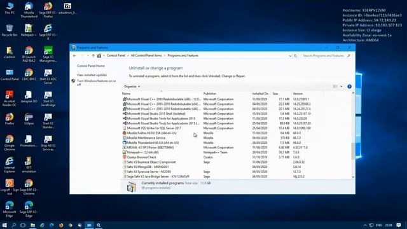407x229 pixels.
Task: Open the RFT emulation desktop shortcut
Action: (x=29, y=165)
